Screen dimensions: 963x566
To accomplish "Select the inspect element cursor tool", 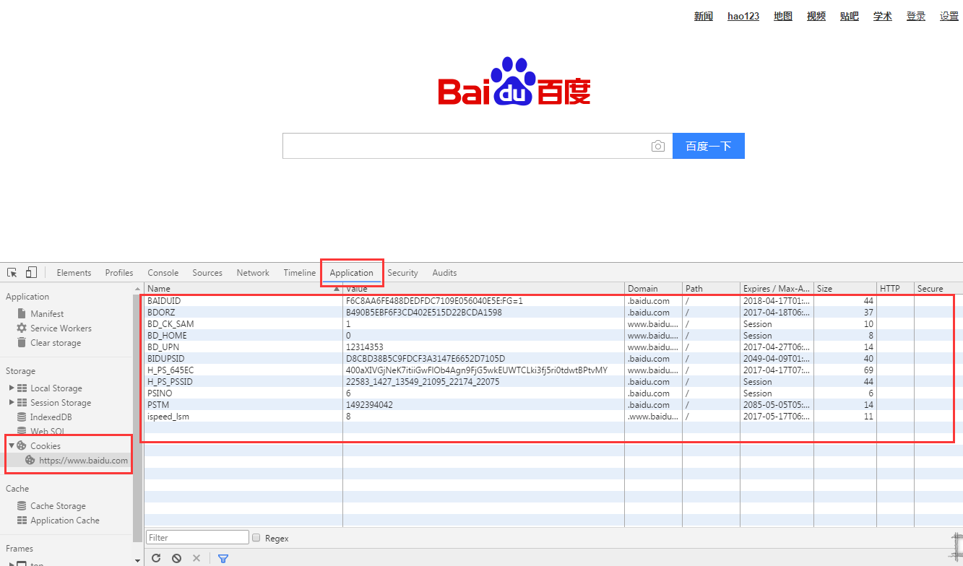I will click(x=12, y=272).
